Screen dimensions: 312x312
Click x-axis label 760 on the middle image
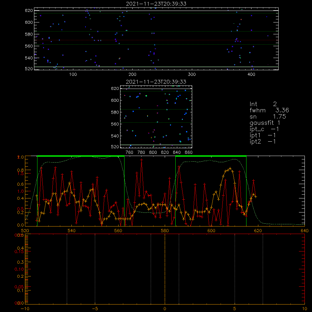[x=129, y=153]
